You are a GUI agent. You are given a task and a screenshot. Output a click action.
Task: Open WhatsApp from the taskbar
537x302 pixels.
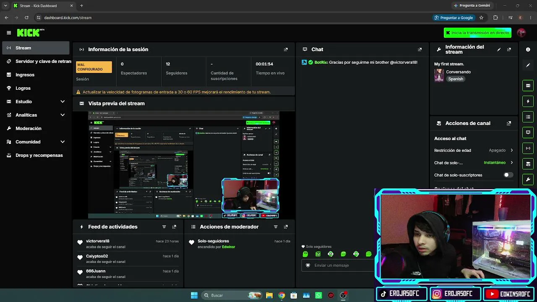(x=318, y=295)
